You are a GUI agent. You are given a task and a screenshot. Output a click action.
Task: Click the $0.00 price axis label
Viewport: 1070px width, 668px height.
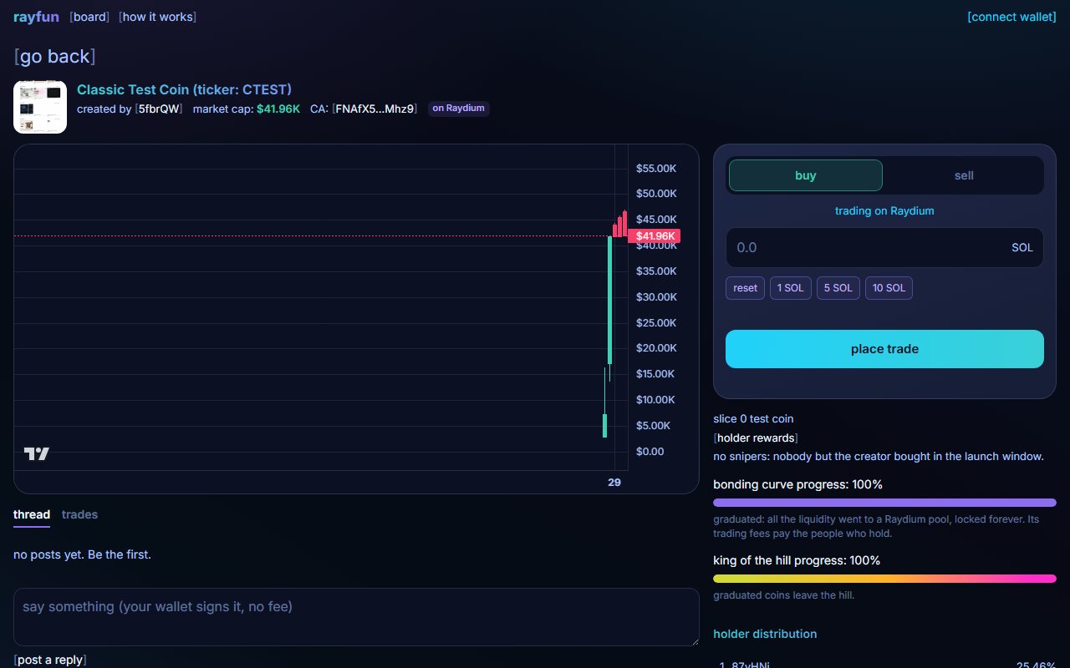click(650, 452)
